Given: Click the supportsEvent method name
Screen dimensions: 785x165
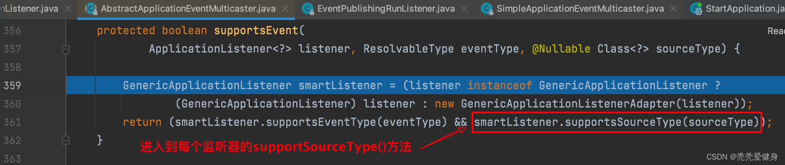Looking at the screenshot, I should click(256, 30).
